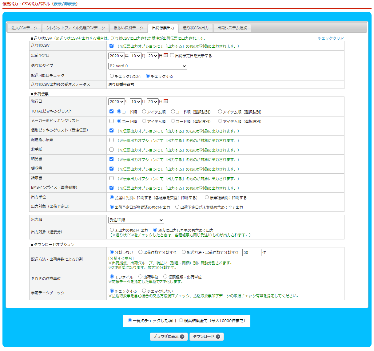This screenshot has height=351, width=374.
Task: Choose 伝票種類別に印刷する radio option
Action: click(207, 197)
